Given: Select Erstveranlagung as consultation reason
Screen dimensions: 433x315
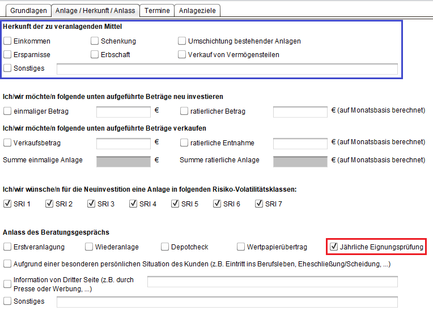Looking at the screenshot, I should (7, 247).
